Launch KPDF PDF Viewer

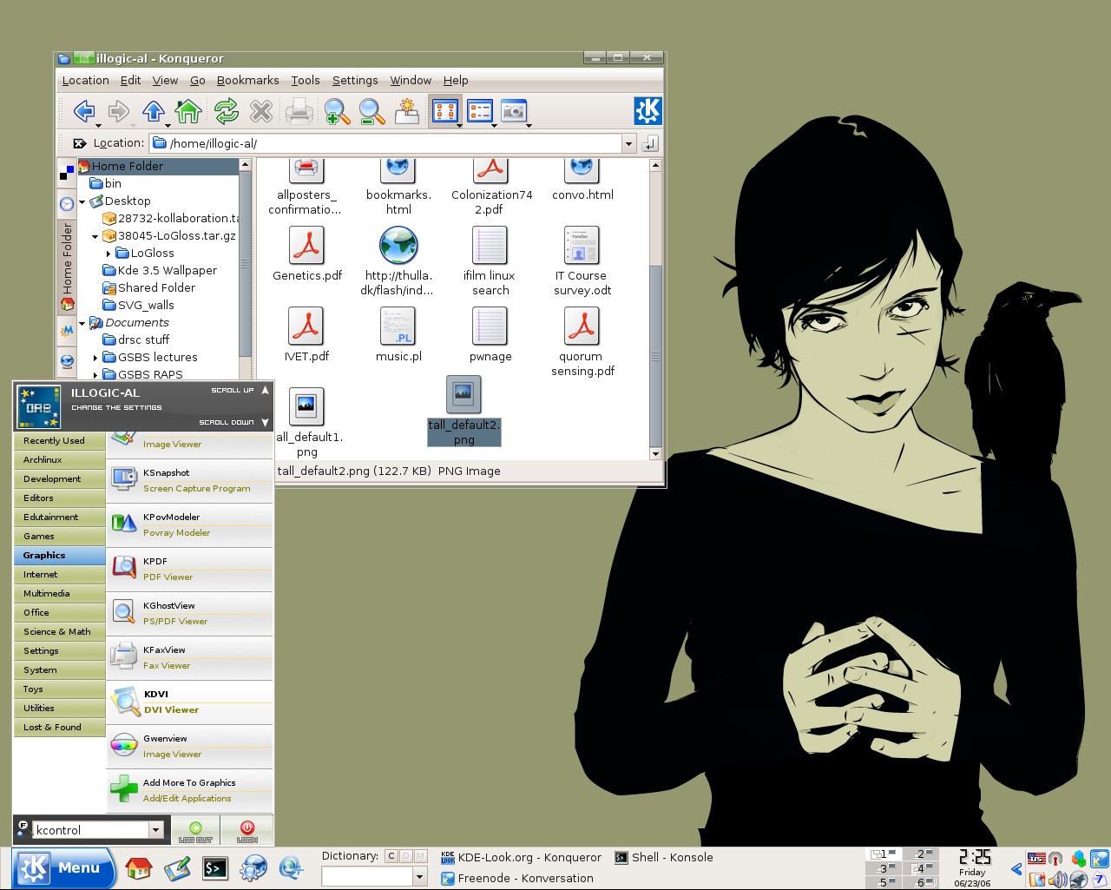point(190,569)
